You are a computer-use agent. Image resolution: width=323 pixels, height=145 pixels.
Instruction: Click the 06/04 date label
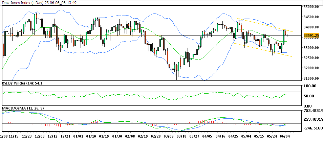point(285,136)
